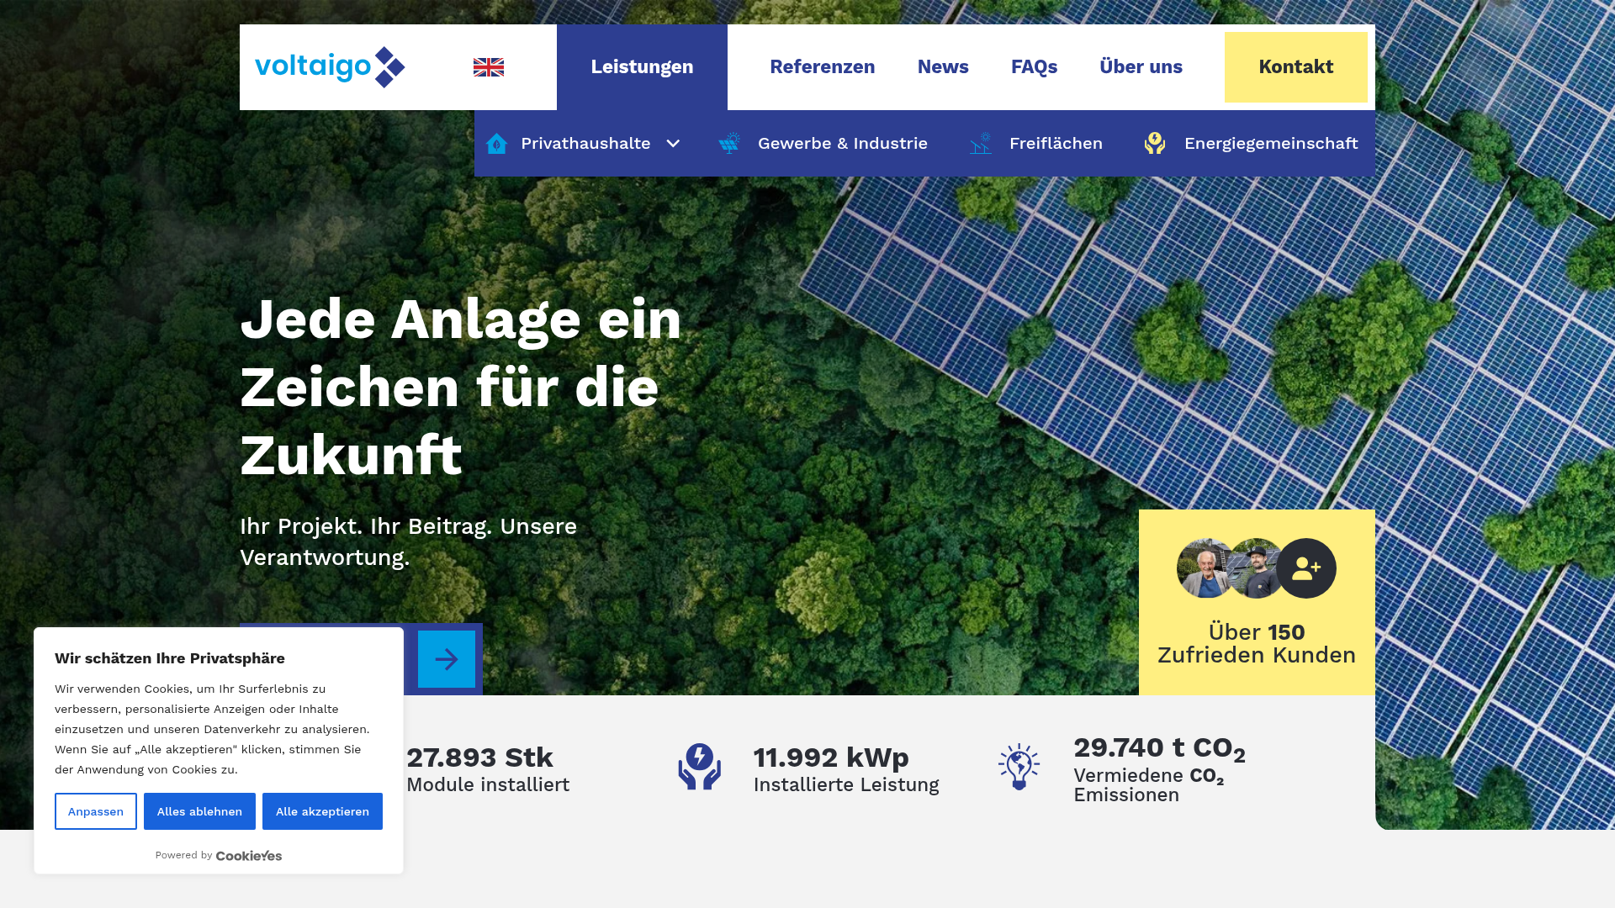
Task: Open the Über uns page
Action: pos(1141,67)
